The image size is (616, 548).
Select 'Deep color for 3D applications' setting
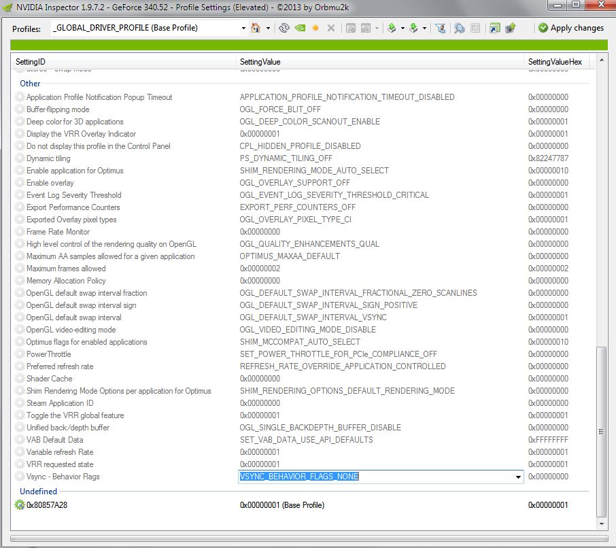tap(75, 122)
